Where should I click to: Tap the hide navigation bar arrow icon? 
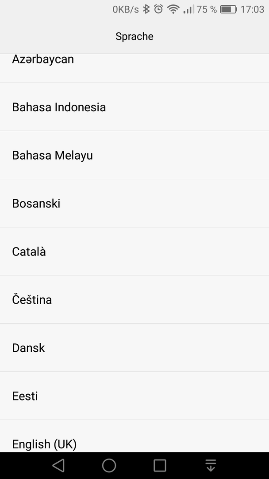click(x=211, y=466)
